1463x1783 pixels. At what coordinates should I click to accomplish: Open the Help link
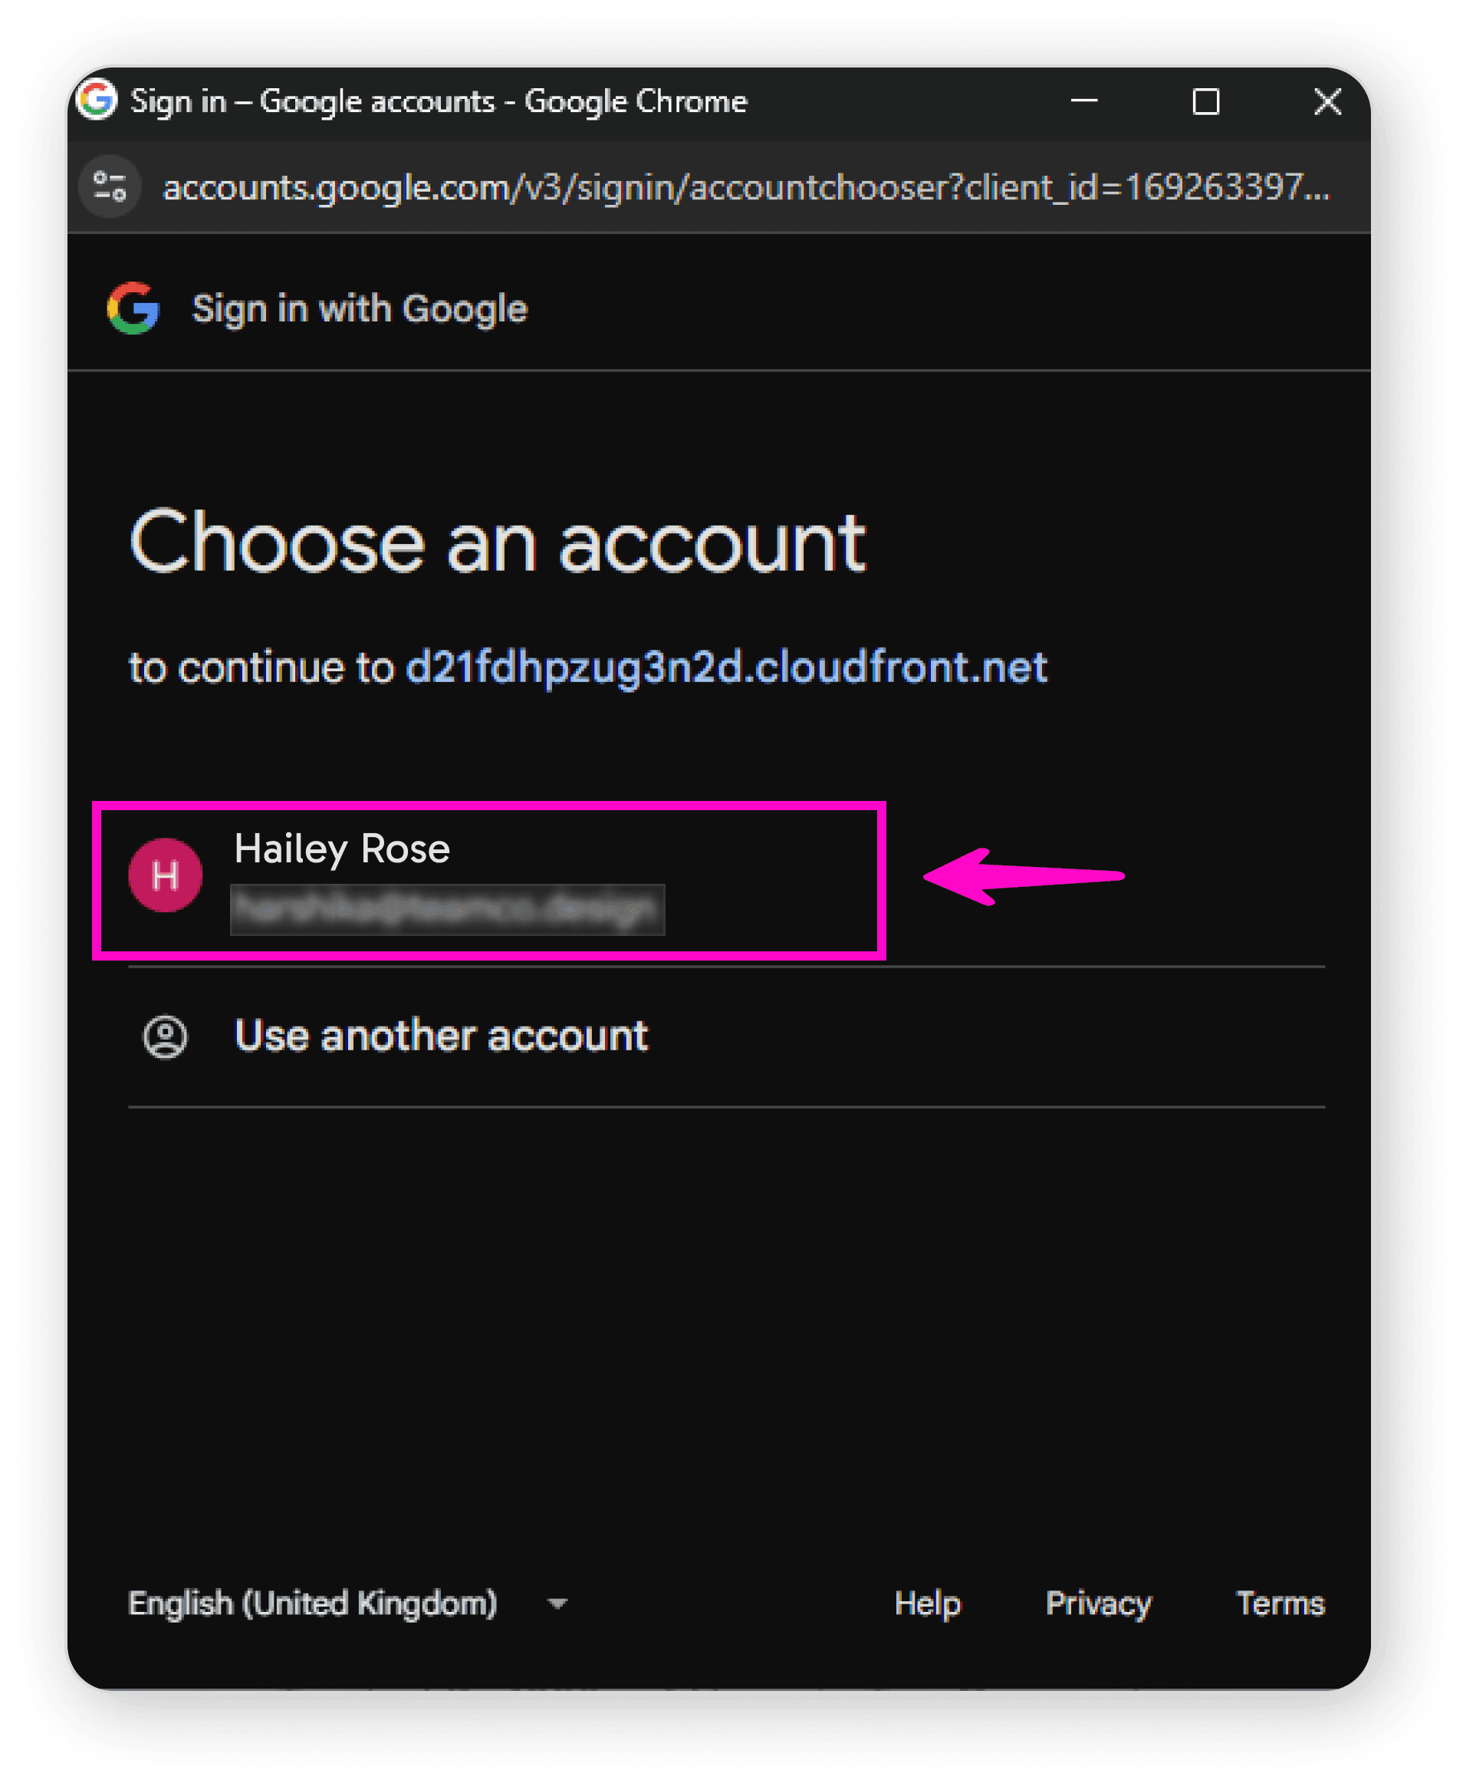click(x=928, y=1604)
